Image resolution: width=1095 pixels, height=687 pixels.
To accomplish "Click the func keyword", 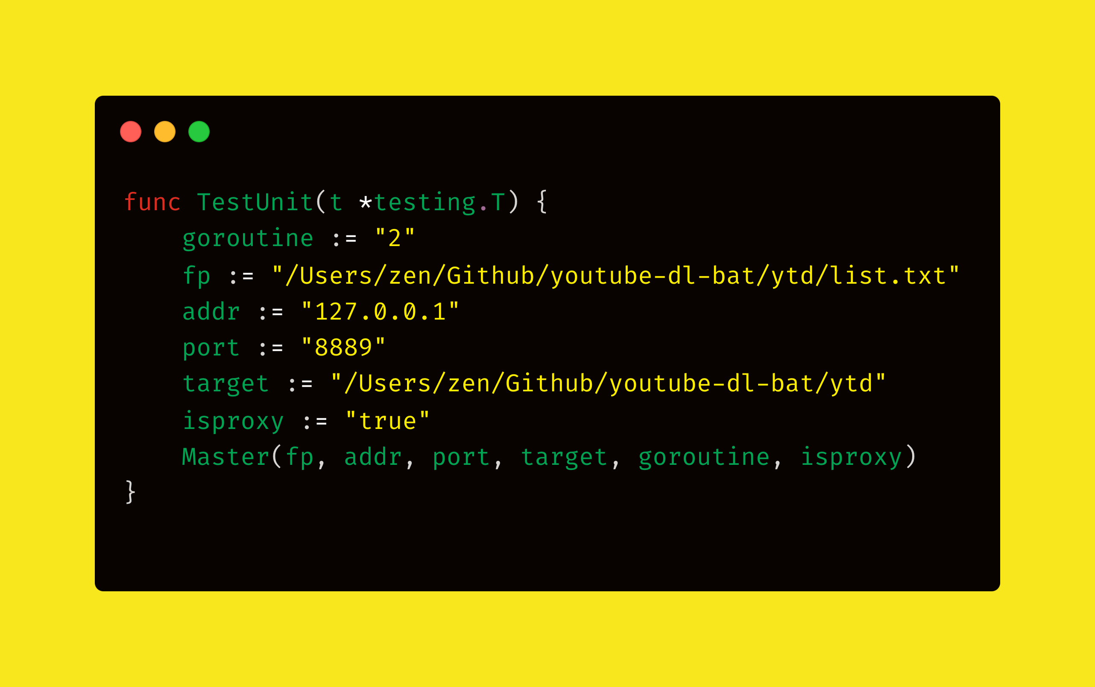I will [152, 202].
